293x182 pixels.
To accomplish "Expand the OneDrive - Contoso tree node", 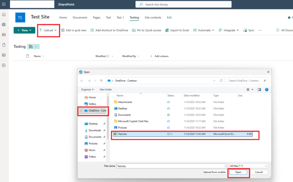I will [81, 111].
